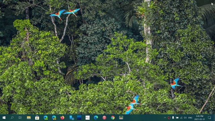This screenshot has width=215, height=121.
Task: Open the phone app icon with badge 4
Action: (72, 118)
